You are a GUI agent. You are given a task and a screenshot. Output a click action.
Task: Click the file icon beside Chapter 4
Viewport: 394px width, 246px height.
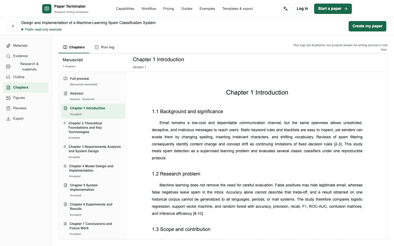coord(65,166)
